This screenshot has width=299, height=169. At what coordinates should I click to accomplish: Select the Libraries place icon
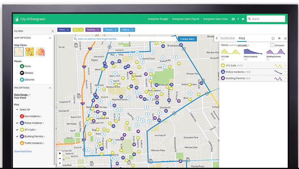coord(21,79)
